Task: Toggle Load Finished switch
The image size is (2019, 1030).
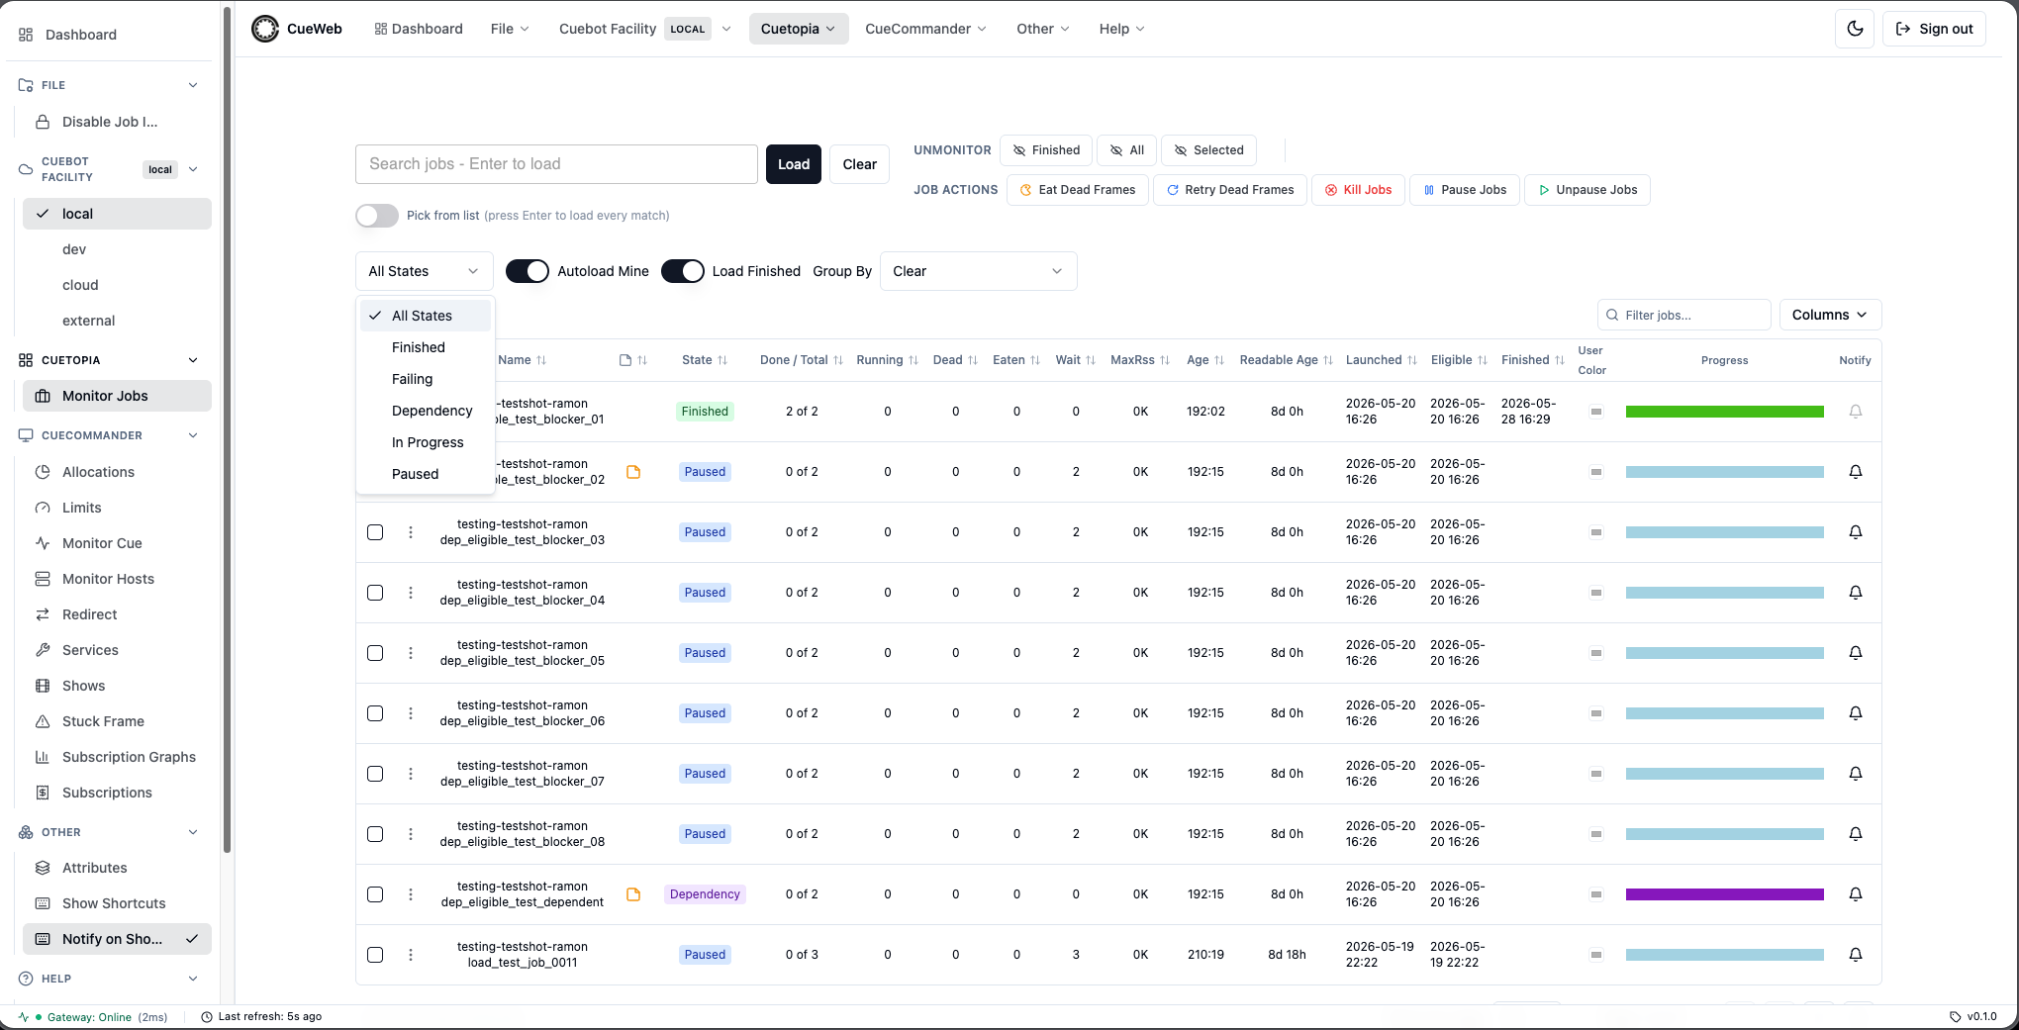Action: [x=683, y=271]
